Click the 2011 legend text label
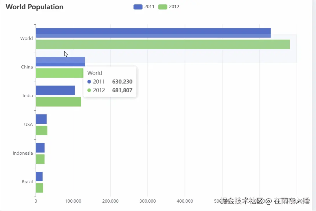Screen dimensions: 316x211 pos(149,7)
